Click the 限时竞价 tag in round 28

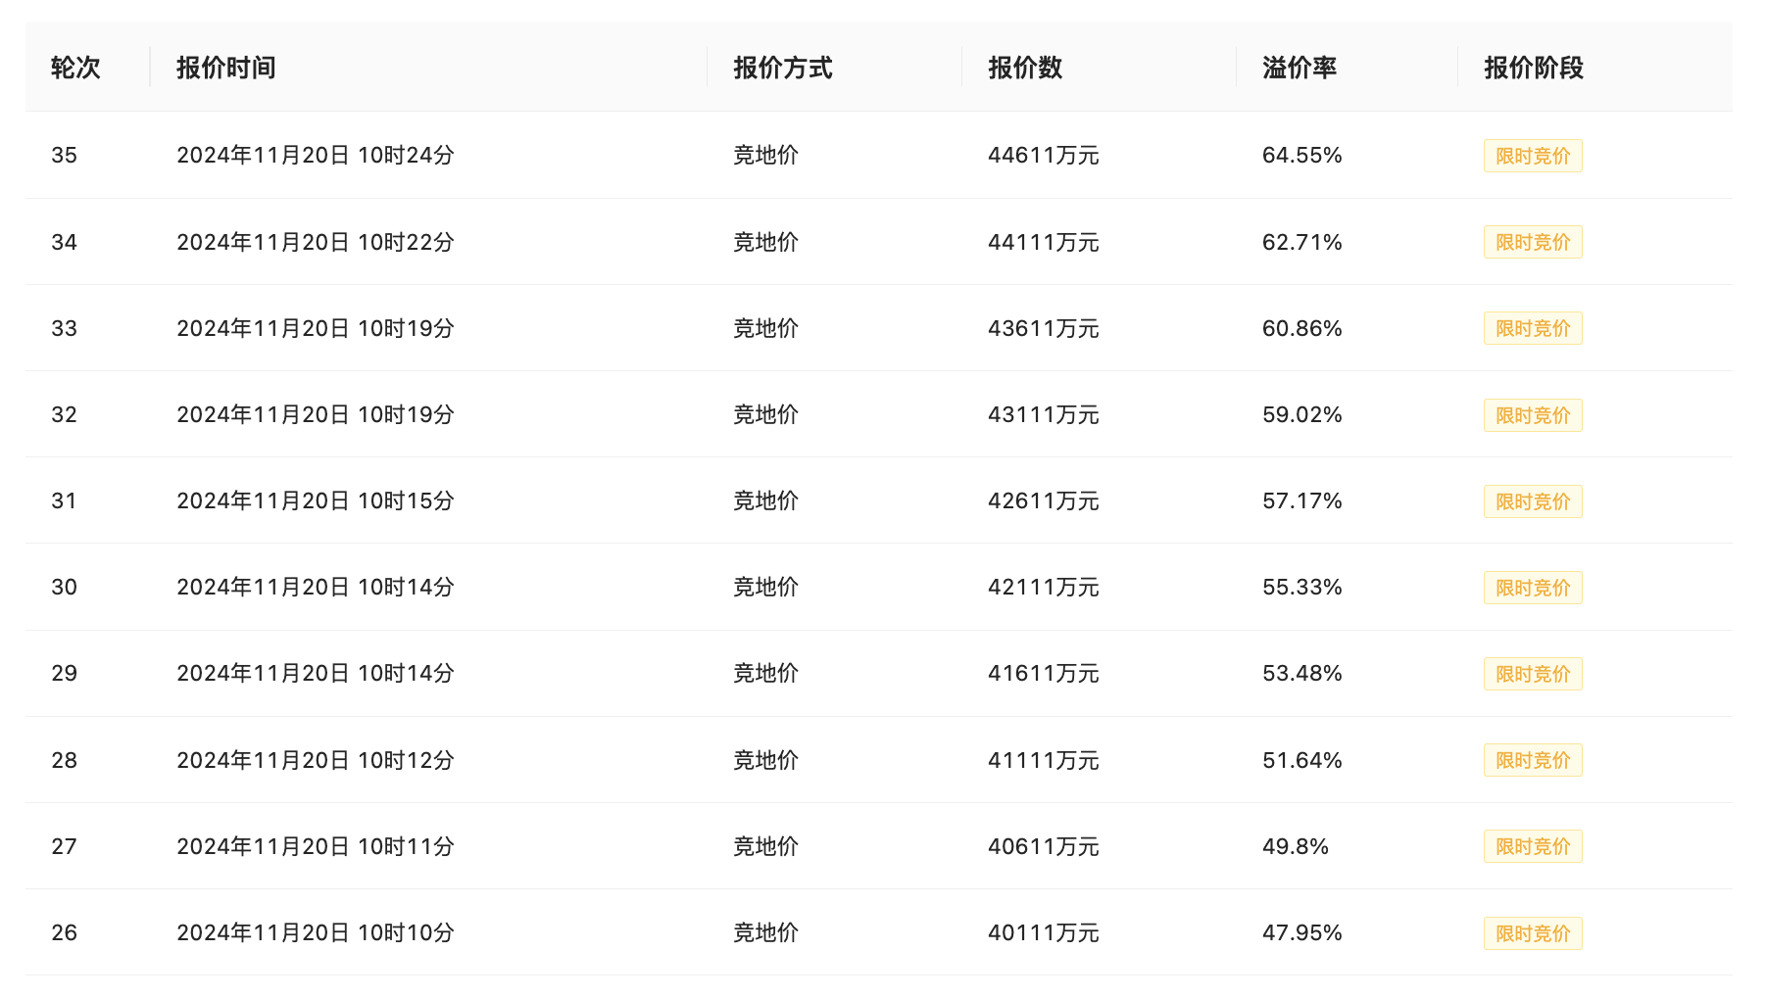tap(1533, 760)
